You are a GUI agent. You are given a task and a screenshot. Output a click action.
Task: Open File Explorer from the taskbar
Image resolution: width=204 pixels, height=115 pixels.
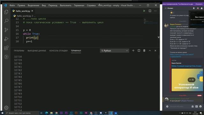click(51, 113)
